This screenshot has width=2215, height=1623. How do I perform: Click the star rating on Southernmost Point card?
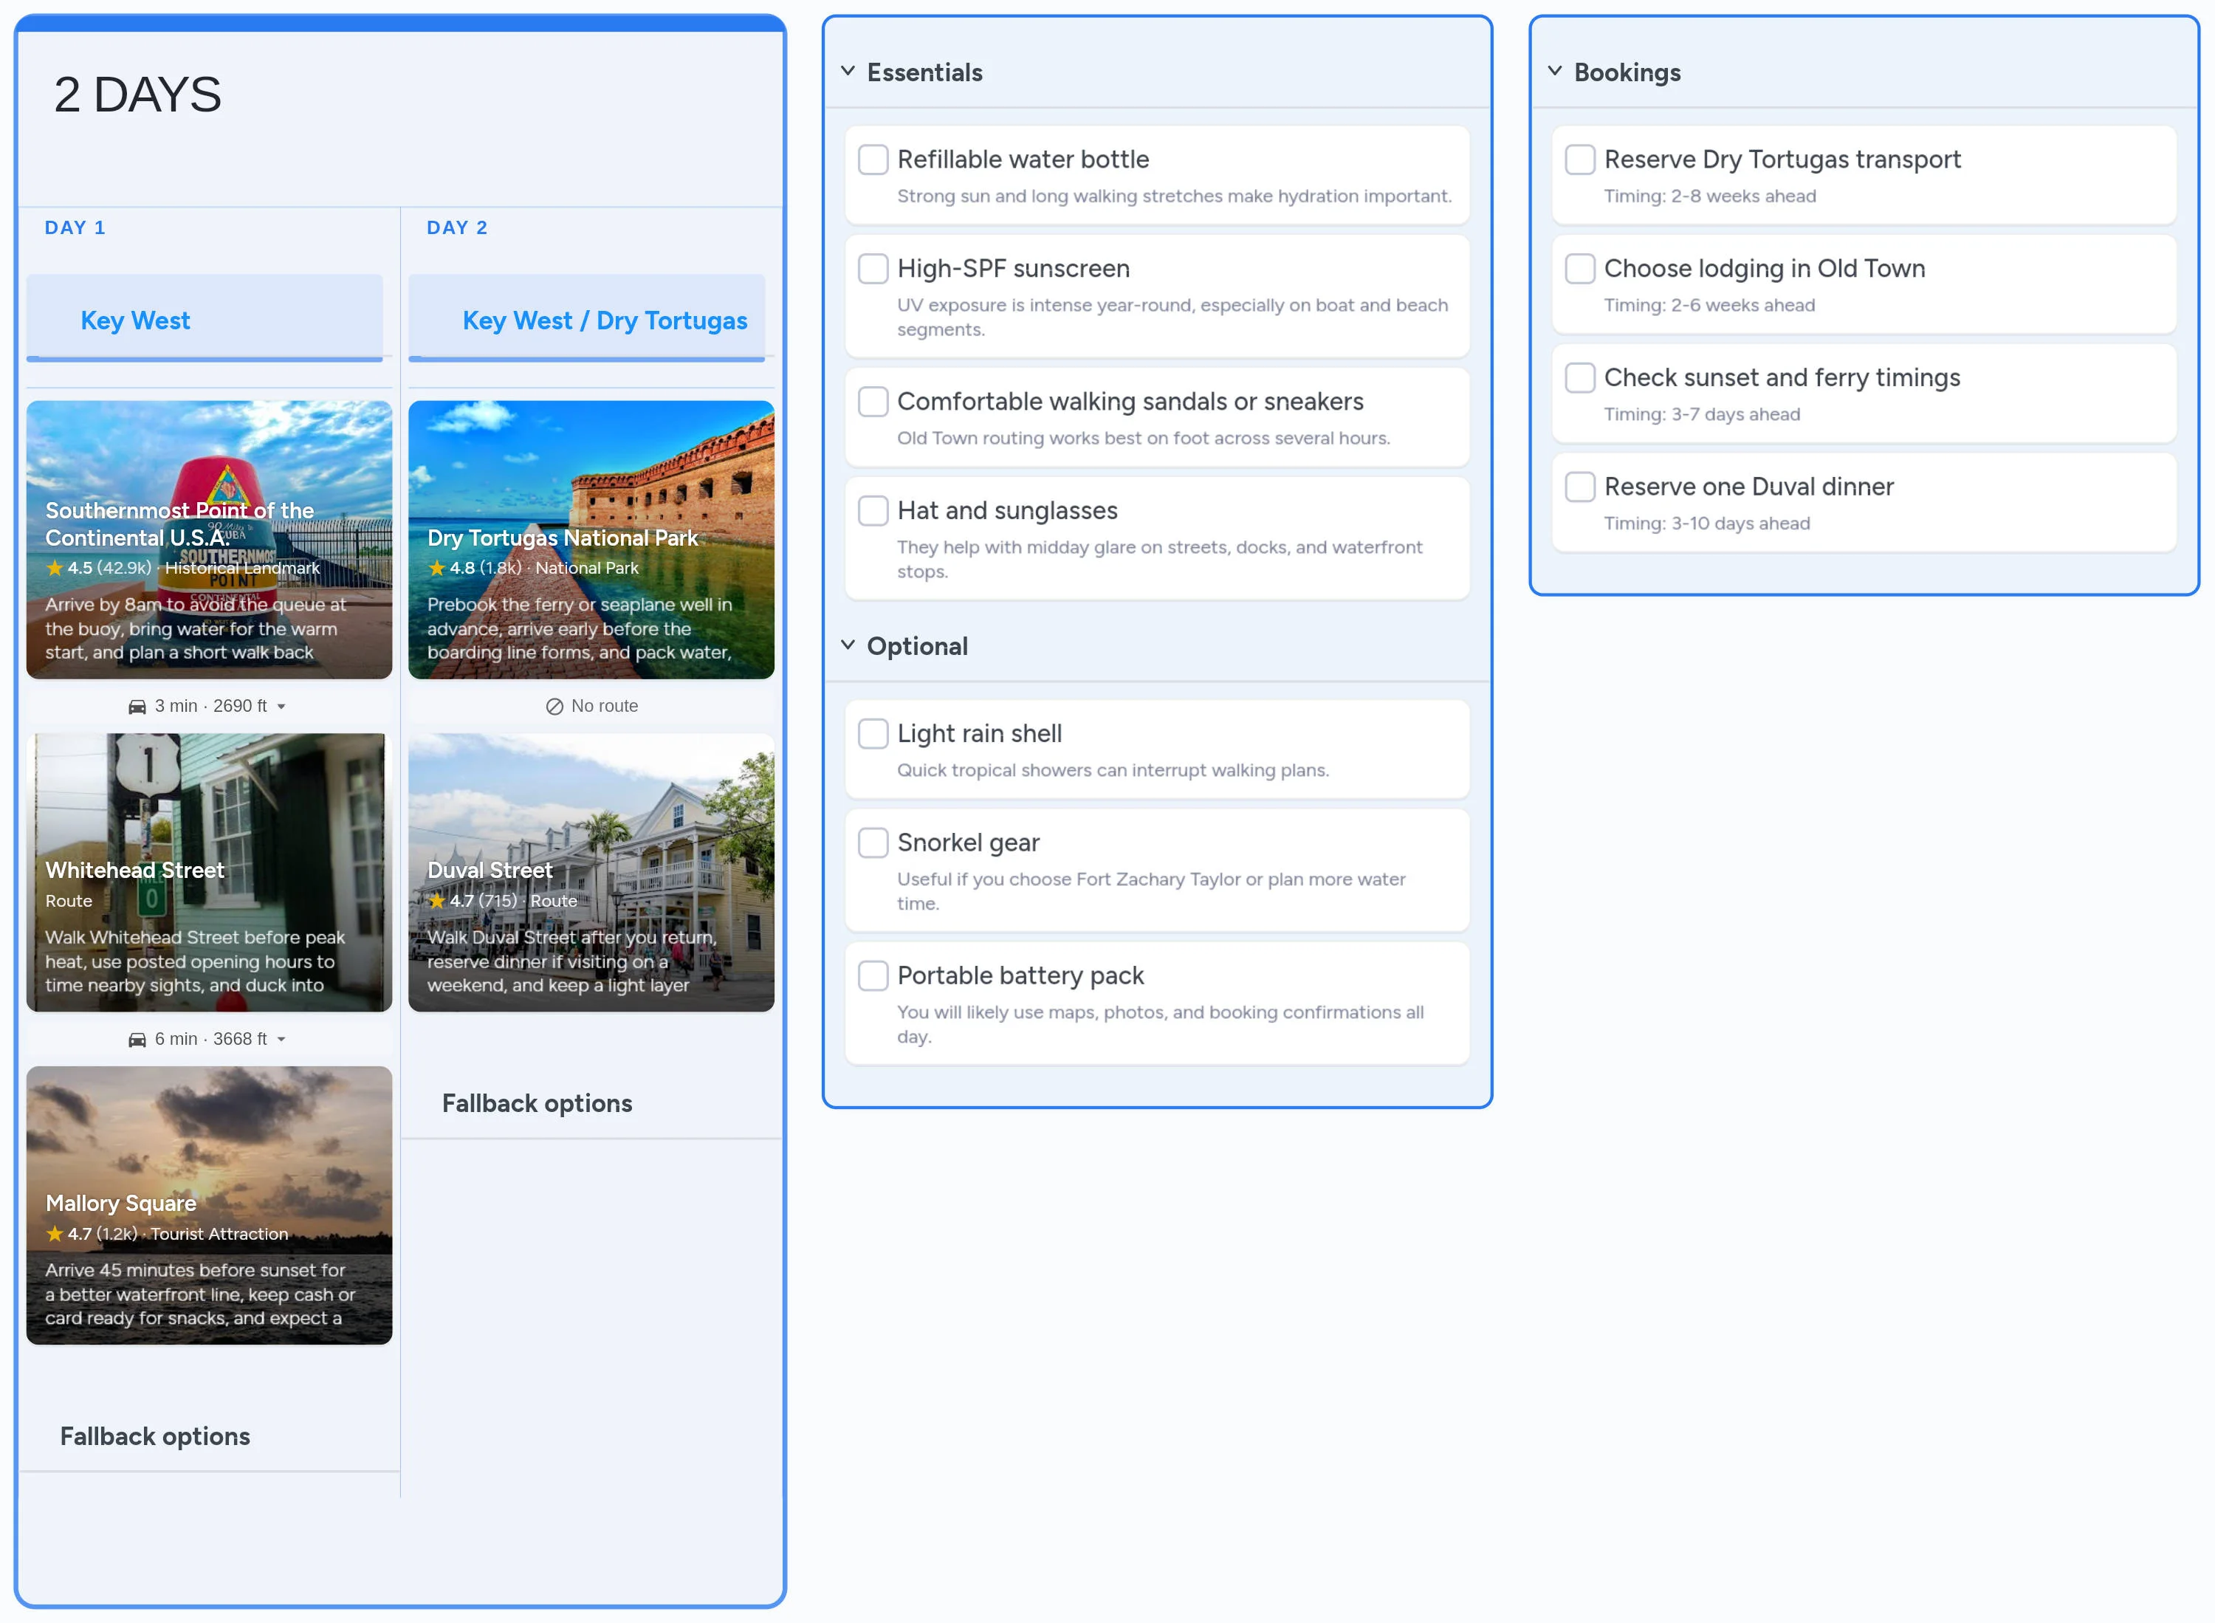click(x=54, y=568)
